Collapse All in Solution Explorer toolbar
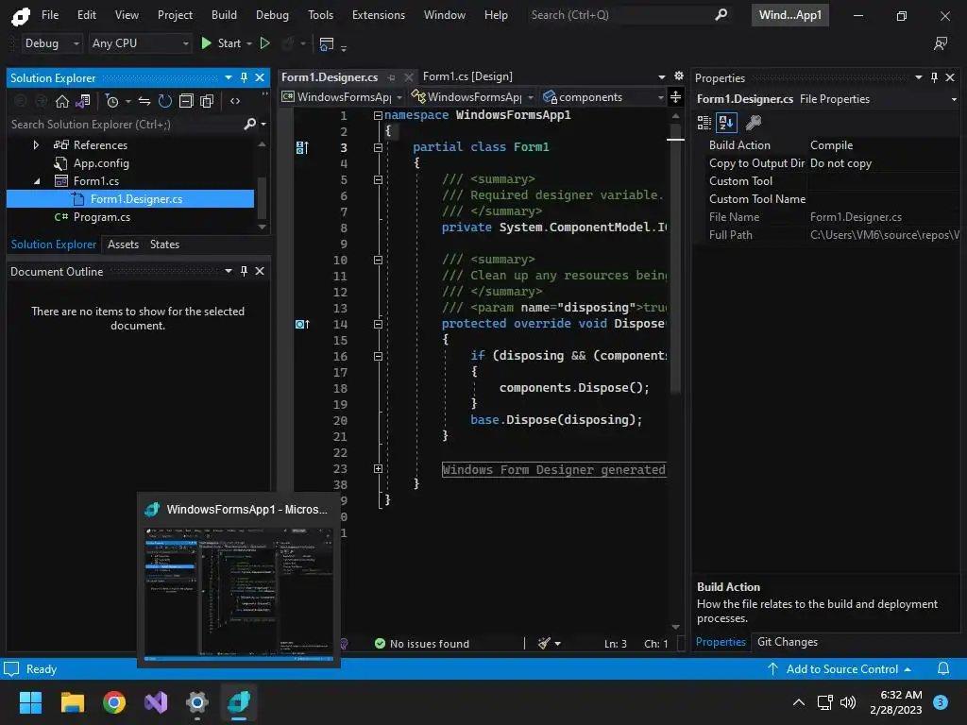This screenshot has height=725, width=967. point(186,101)
